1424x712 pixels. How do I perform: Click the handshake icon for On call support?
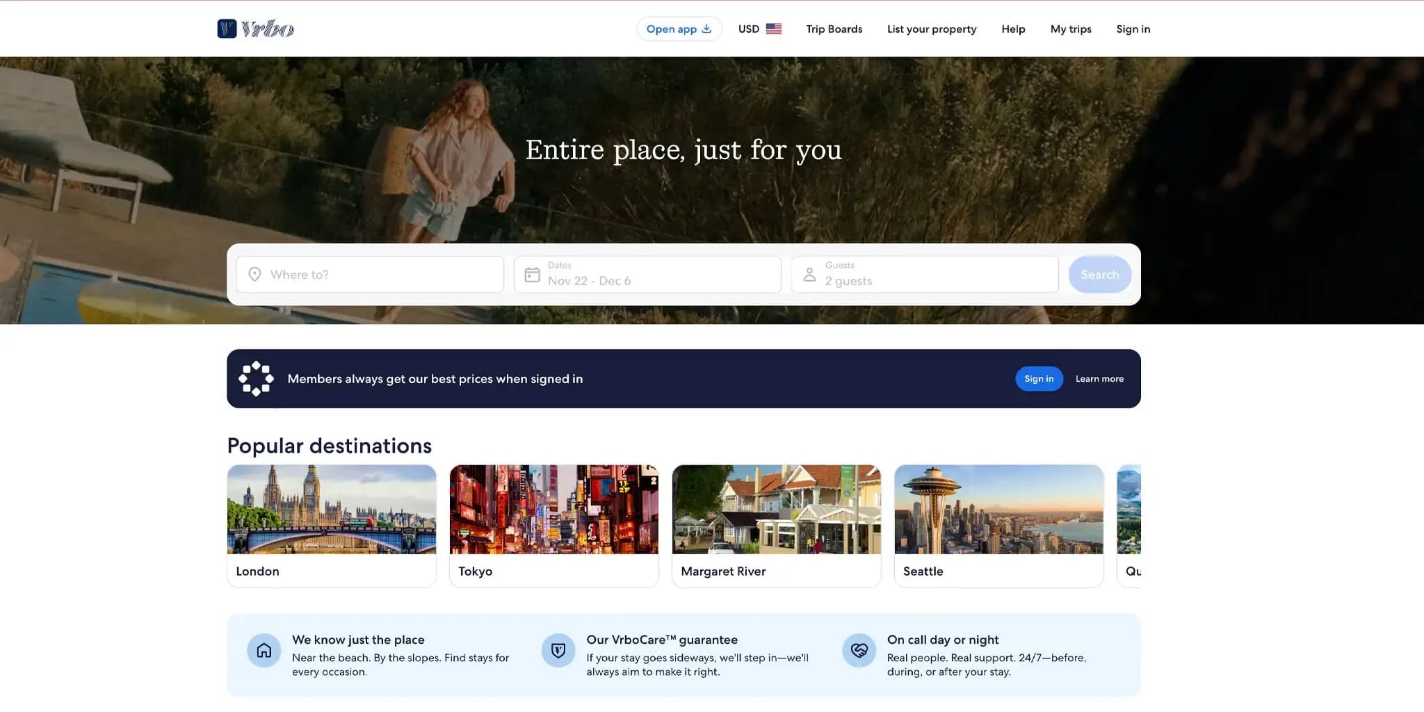859,650
